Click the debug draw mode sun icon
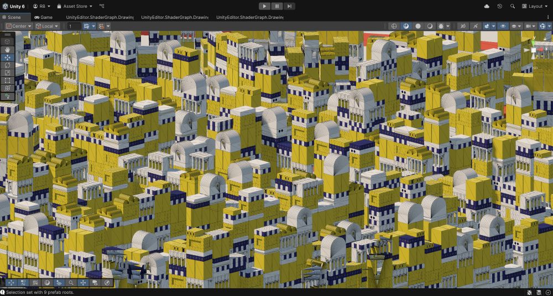The height and width of the screenshot is (296, 553). point(441,26)
